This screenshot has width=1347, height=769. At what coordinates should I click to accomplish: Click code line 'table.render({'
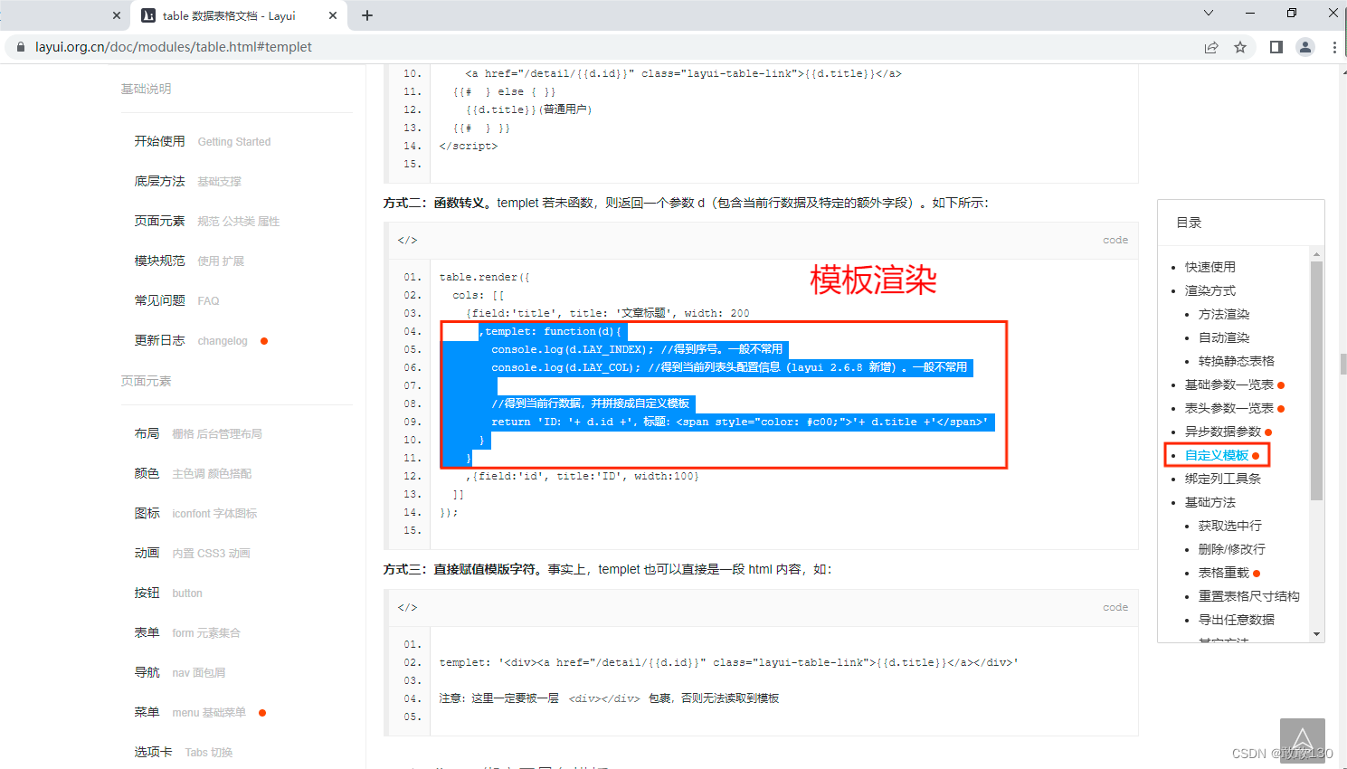point(485,277)
